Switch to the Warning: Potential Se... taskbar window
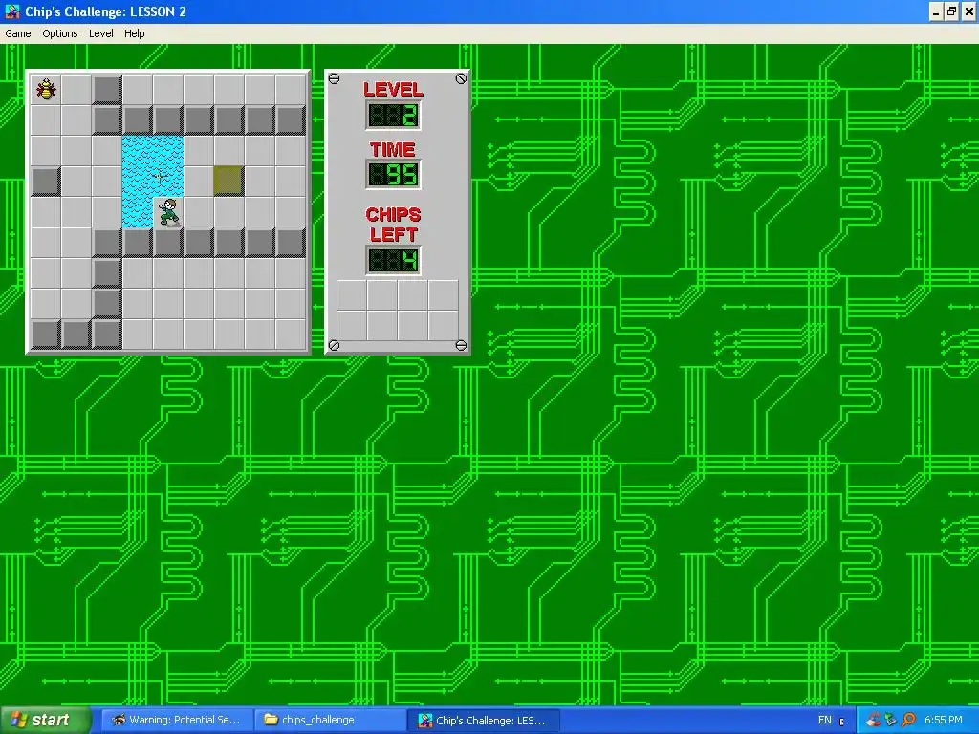Viewport: 979px width, 734px height. [x=177, y=721]
